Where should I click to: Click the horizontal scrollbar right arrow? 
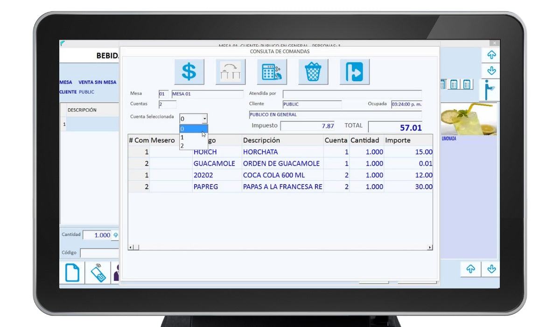tap(429, 248)
